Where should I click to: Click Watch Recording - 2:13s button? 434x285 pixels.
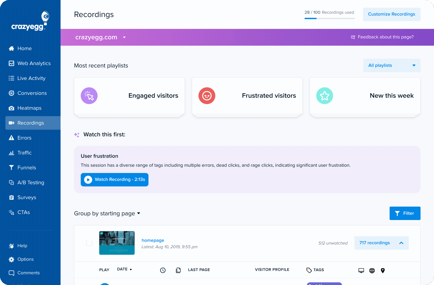point(114,180)
